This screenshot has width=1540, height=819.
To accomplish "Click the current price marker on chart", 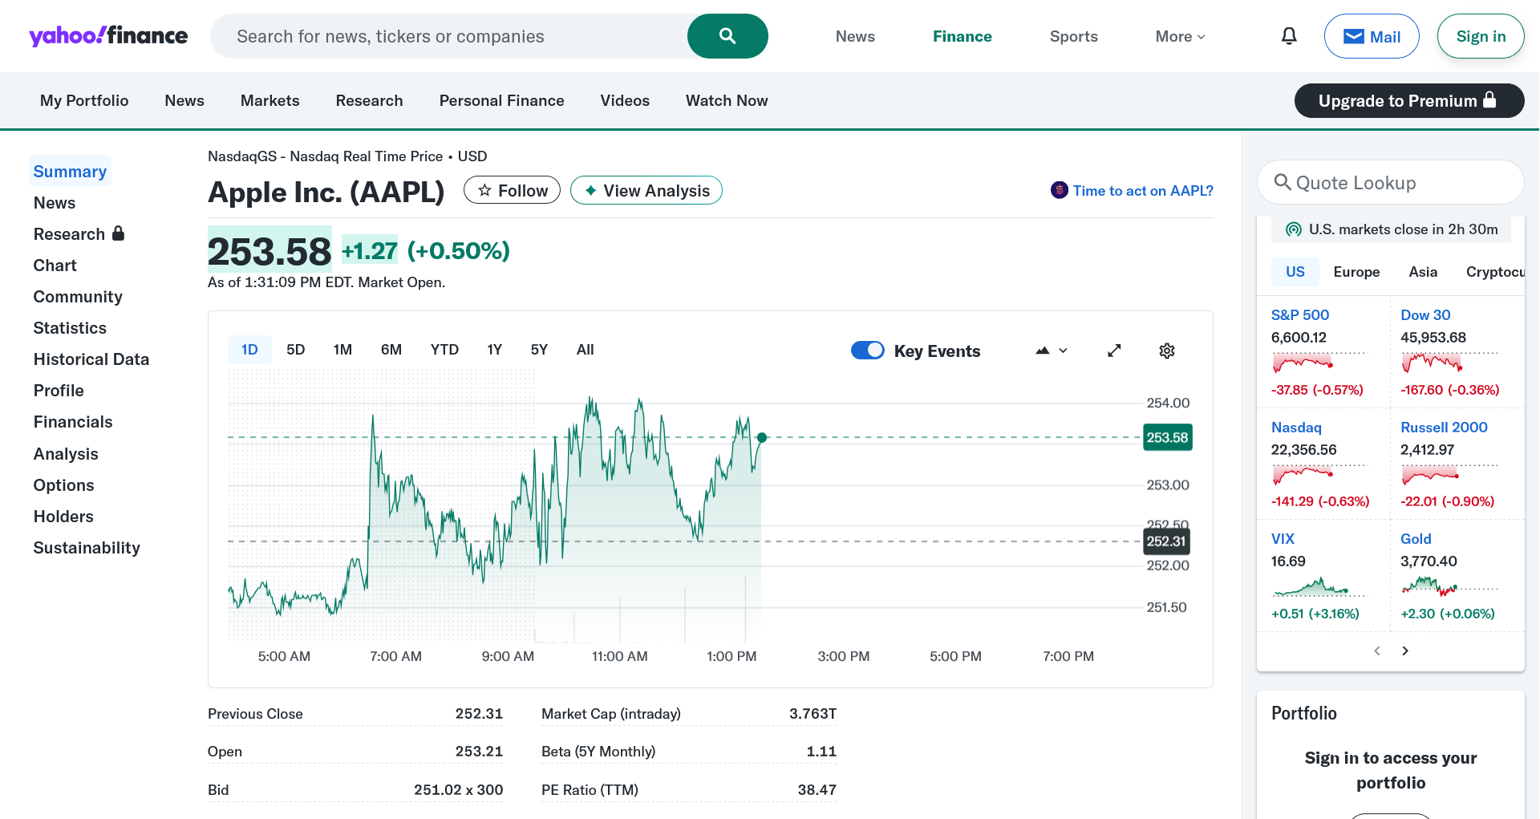I will (762, 437).
